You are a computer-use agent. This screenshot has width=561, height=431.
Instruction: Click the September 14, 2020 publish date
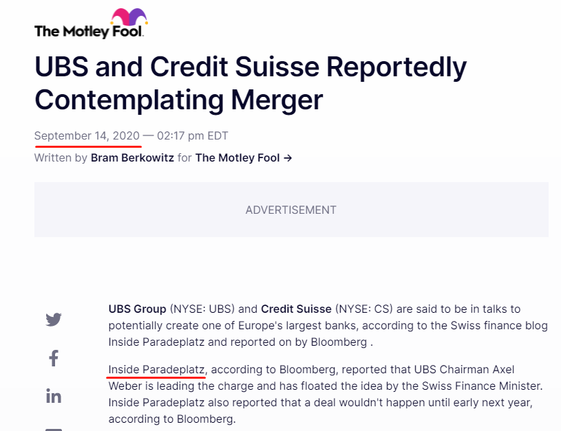pos(87,136)
